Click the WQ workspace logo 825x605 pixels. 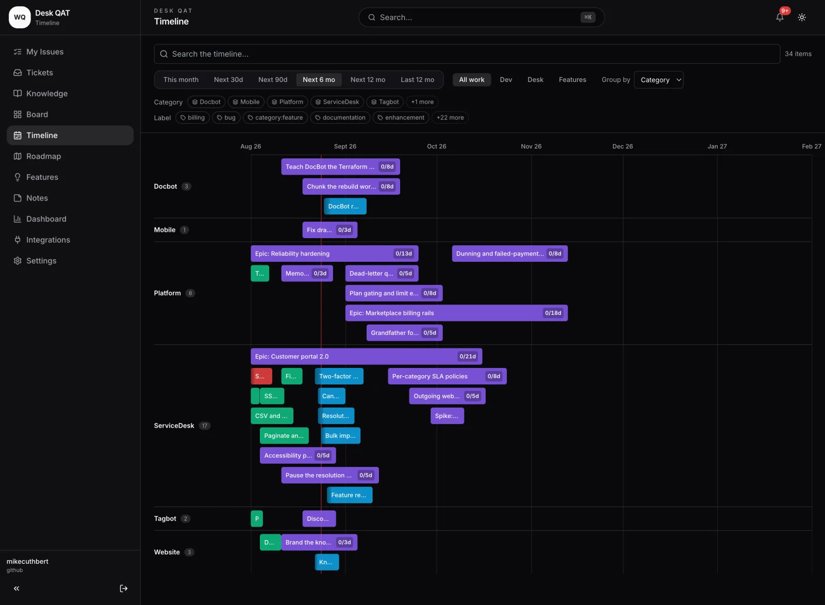(x=20, y=17)
